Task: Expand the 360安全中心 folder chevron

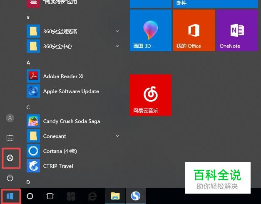Action: 117,46
